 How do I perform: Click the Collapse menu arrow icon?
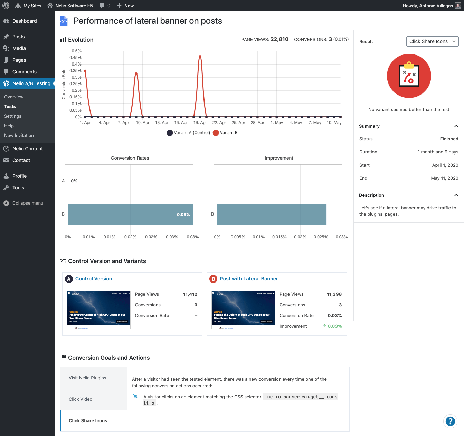click(6, 203)
